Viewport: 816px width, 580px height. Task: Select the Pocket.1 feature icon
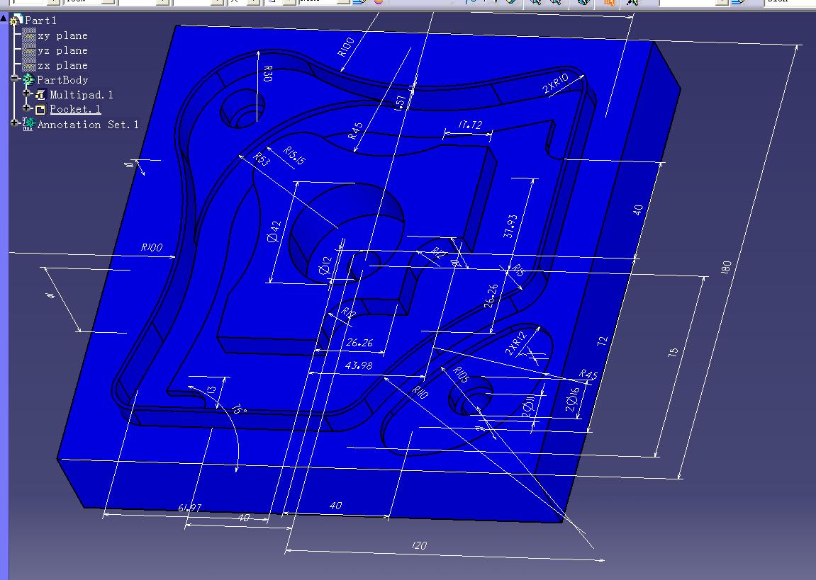pos(40,109)
